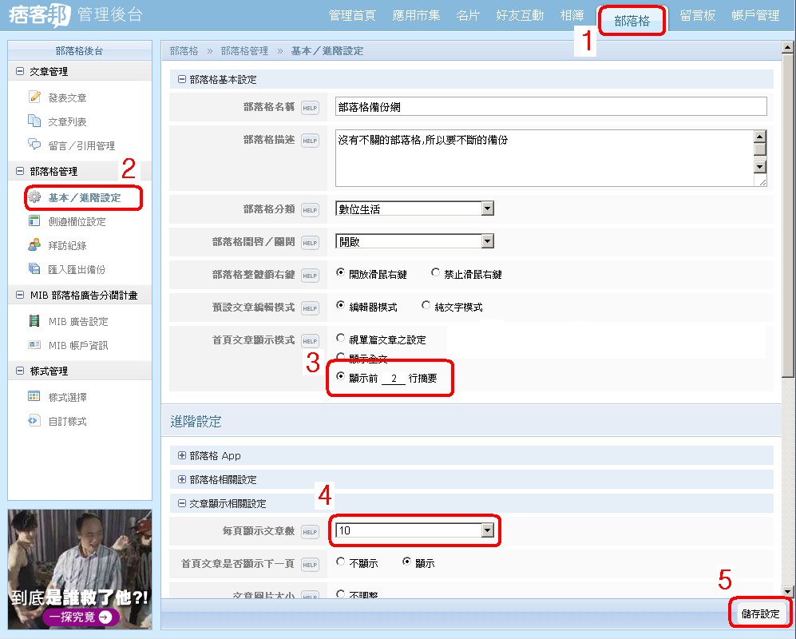Select 顯示 for next page option

pyautogui.click(x=406, y=562)
